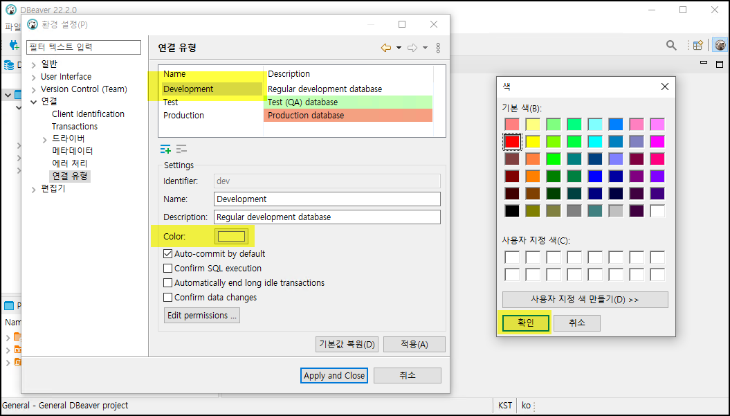Viewport: 730px width, 416px height.
Task: Toggle Auto-commit by default checkbox
Action: pyautogui.click(x=167, y=254)
